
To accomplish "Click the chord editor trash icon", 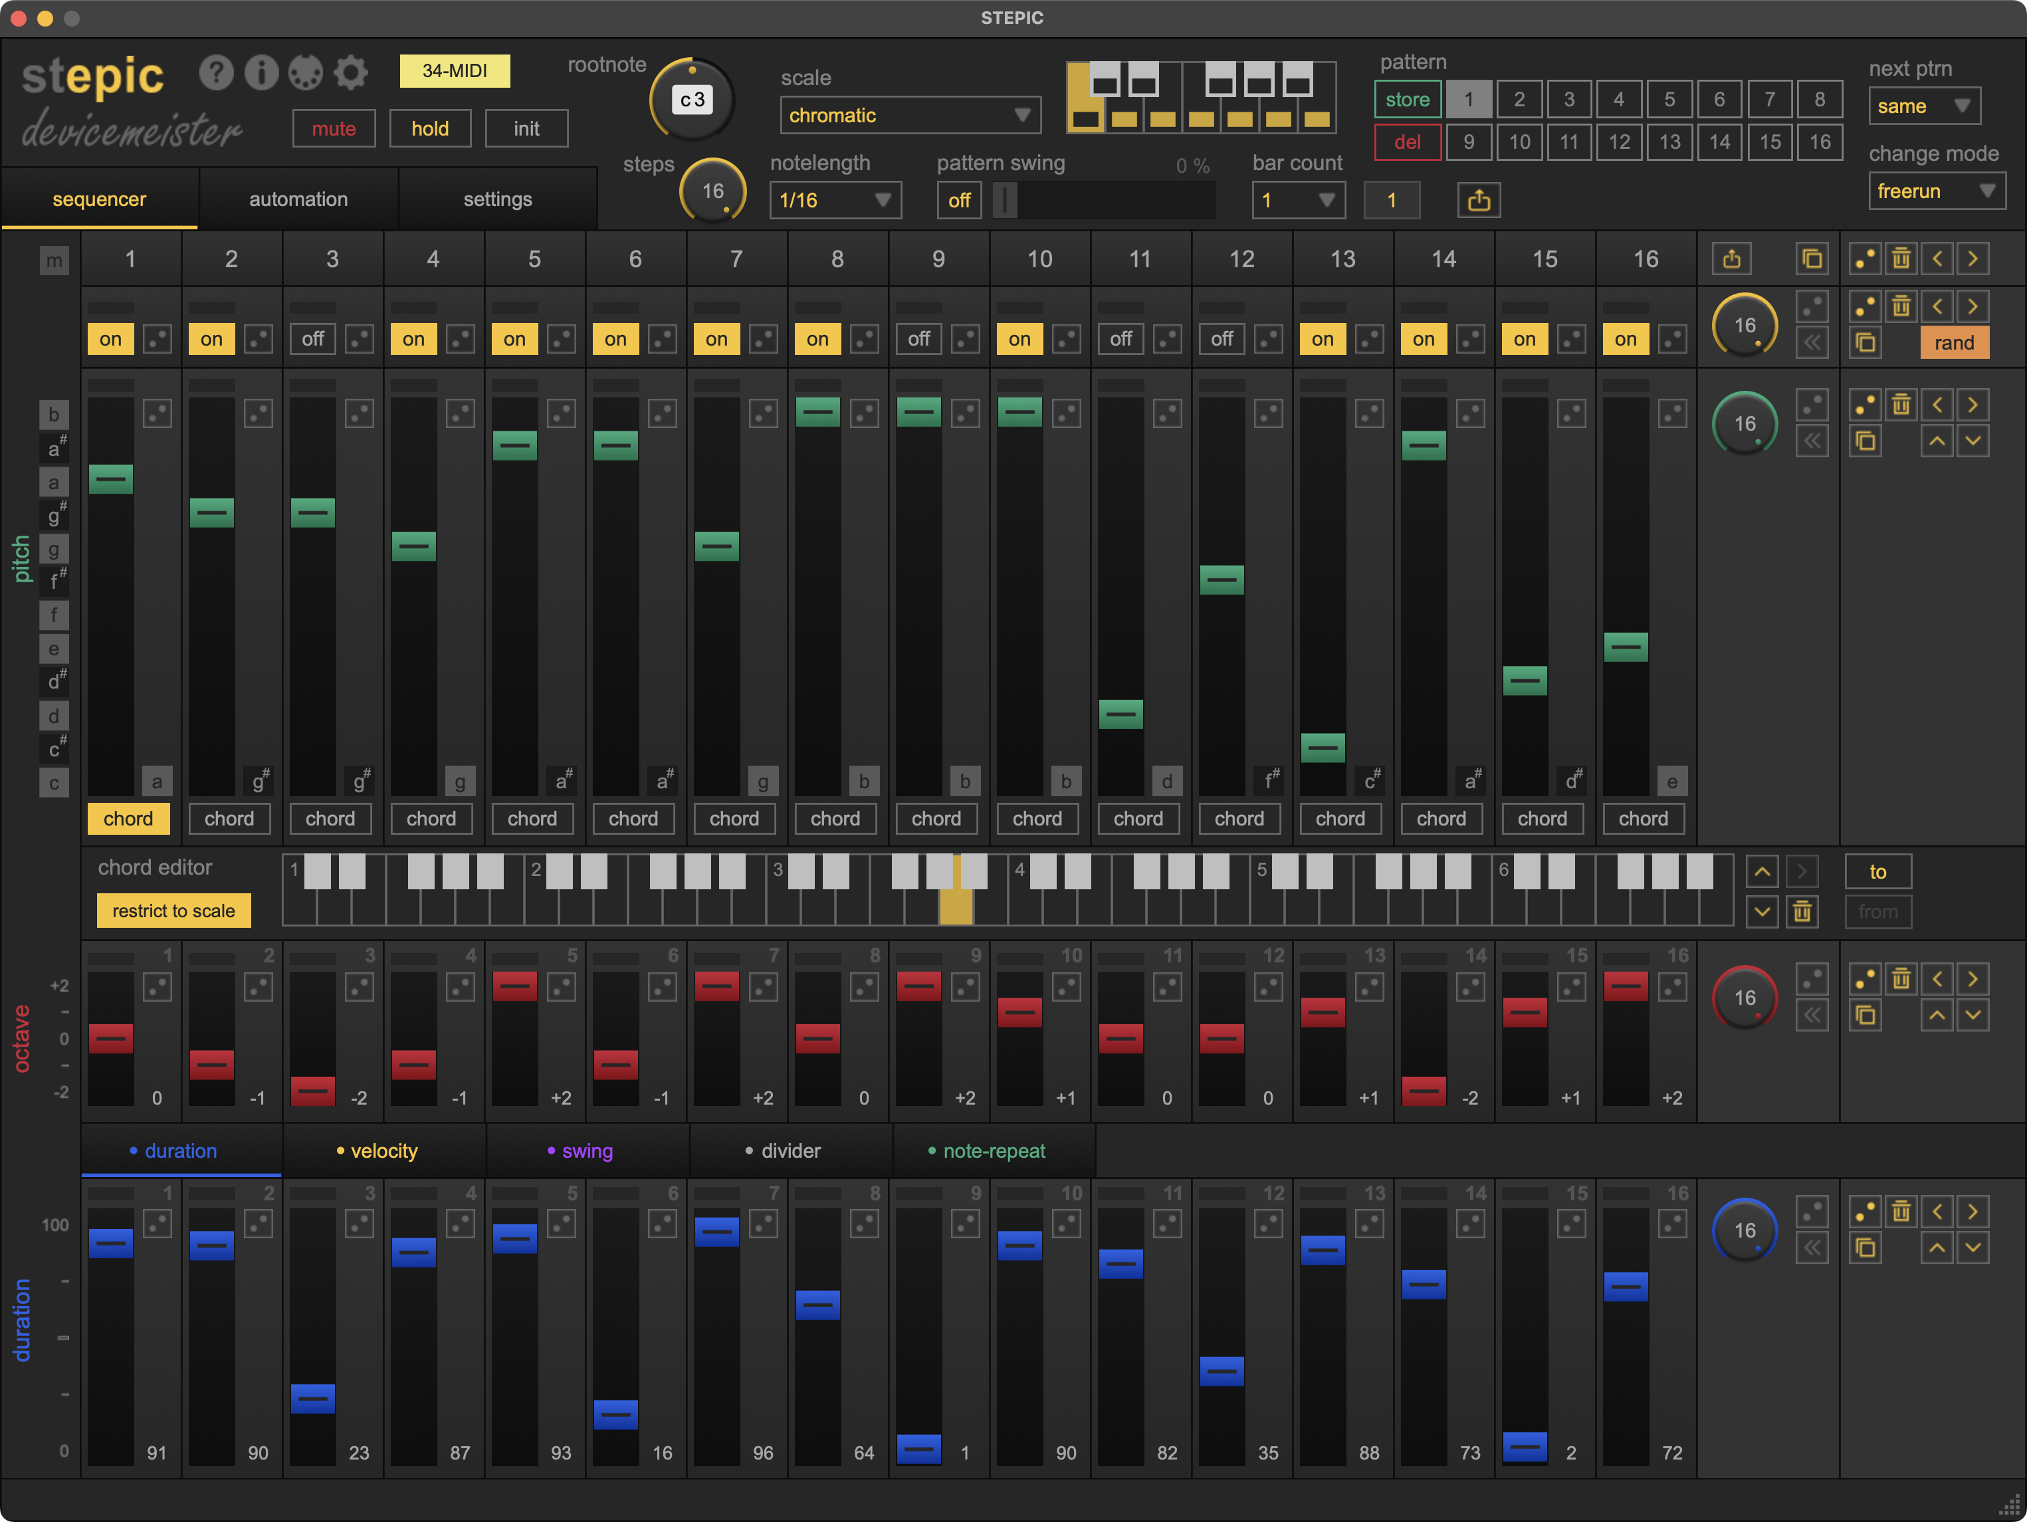I will pos(1802,912).
